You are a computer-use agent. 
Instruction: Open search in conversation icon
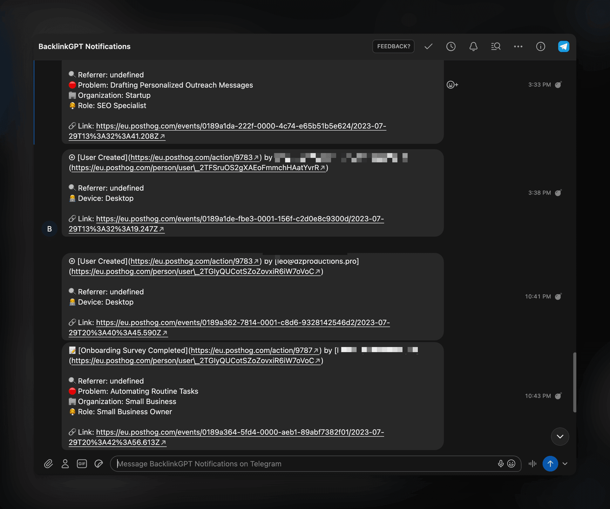(x=496, y=46)
